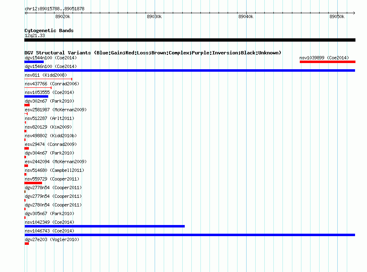Image resolution: width=367 pixels, height=272 pixels.
Task: Open nsv559729 (Cooper2011) variant label
Action: click(52, 179)
